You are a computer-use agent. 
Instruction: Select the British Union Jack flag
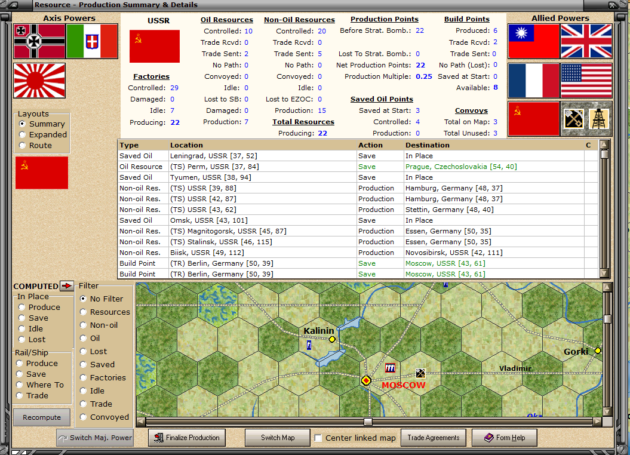pos(586,41)
